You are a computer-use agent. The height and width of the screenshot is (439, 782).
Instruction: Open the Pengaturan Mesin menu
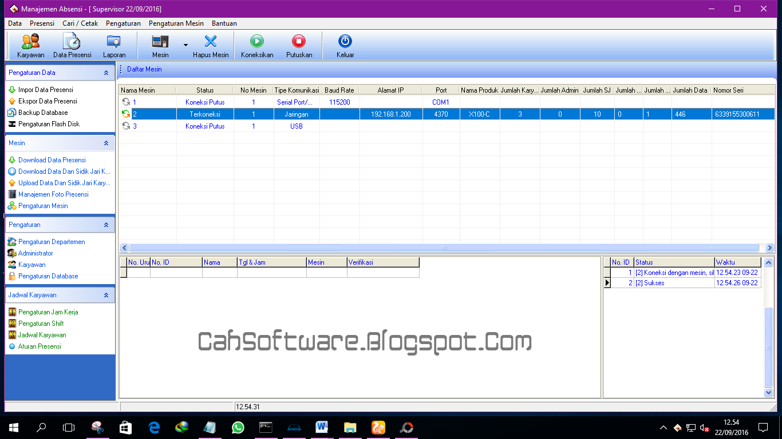(x=176, y=23)
